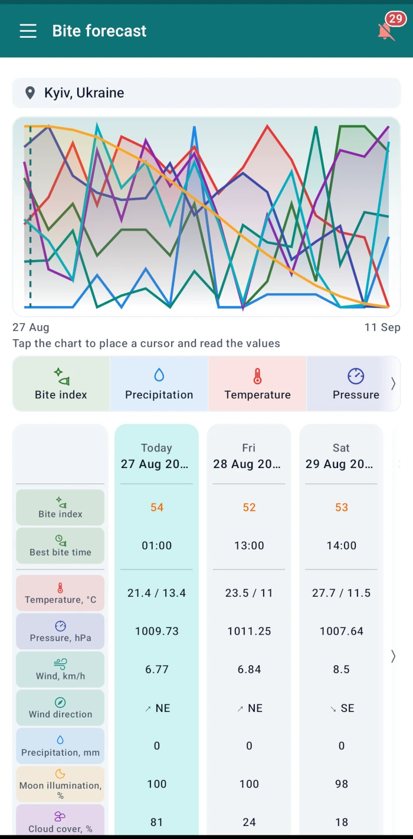Open the hamburger navigation menu
Screen dimensions: 413x839
pos(28,31)
